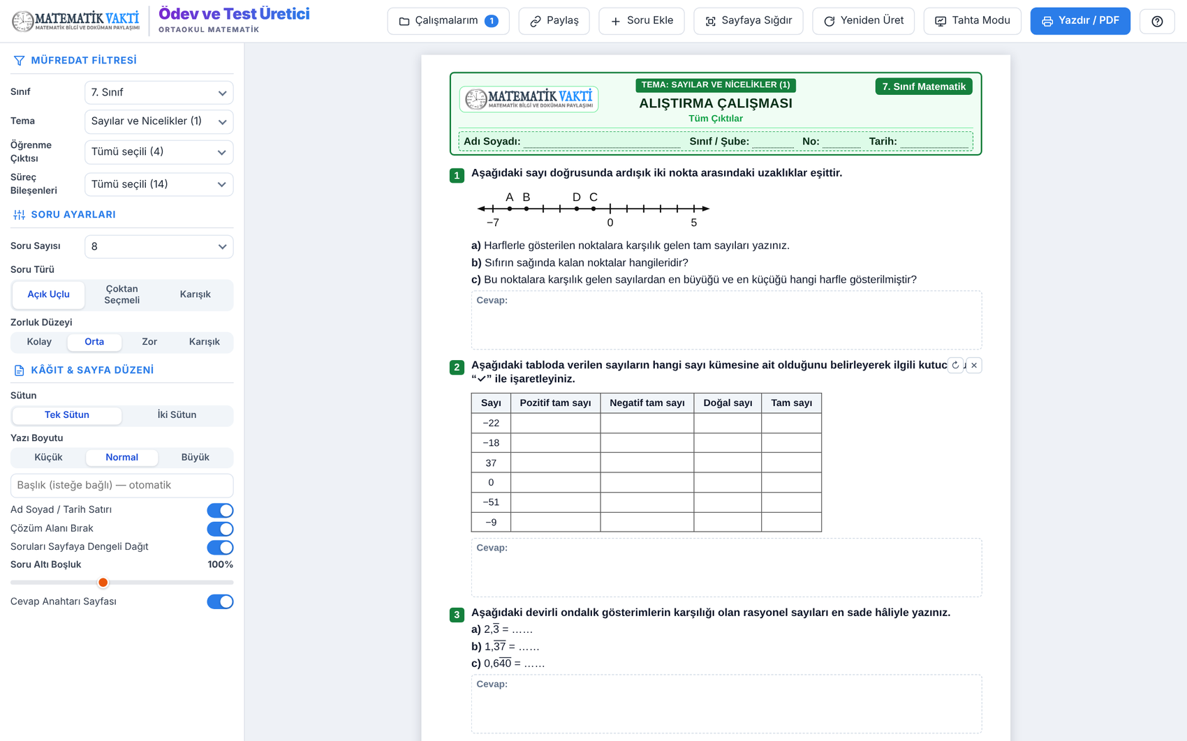Select Büyük font size
Screen dimensions: 1187x741
point(195,458)
